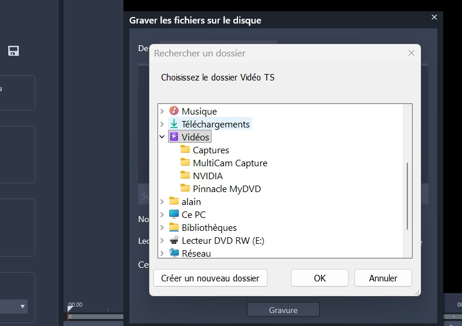Expand the Ce PC node
This screenshot has height=326, width=462.
(x=162, y=214)
